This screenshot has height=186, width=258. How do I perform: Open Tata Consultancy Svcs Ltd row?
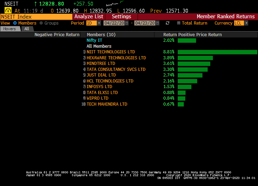click(116, 69)
